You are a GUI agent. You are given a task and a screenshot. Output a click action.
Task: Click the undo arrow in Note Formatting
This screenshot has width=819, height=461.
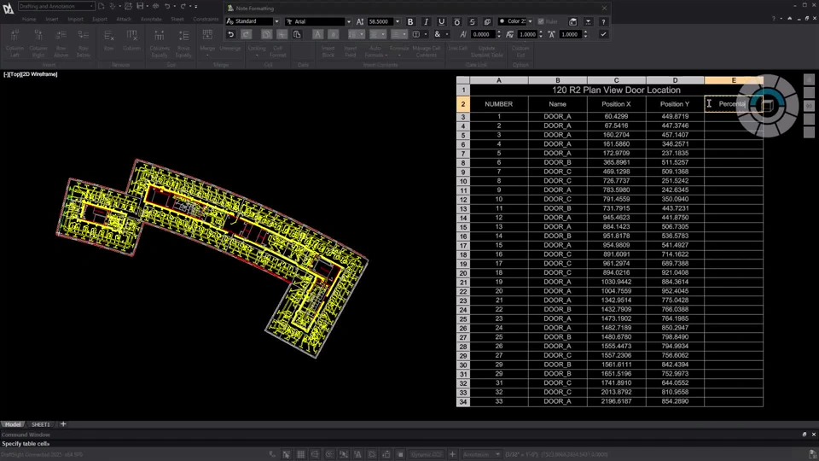point(231,34)
